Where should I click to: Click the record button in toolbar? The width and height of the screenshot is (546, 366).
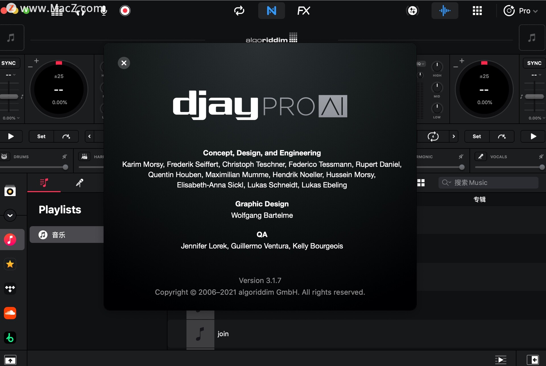click(x=125, y=10)
